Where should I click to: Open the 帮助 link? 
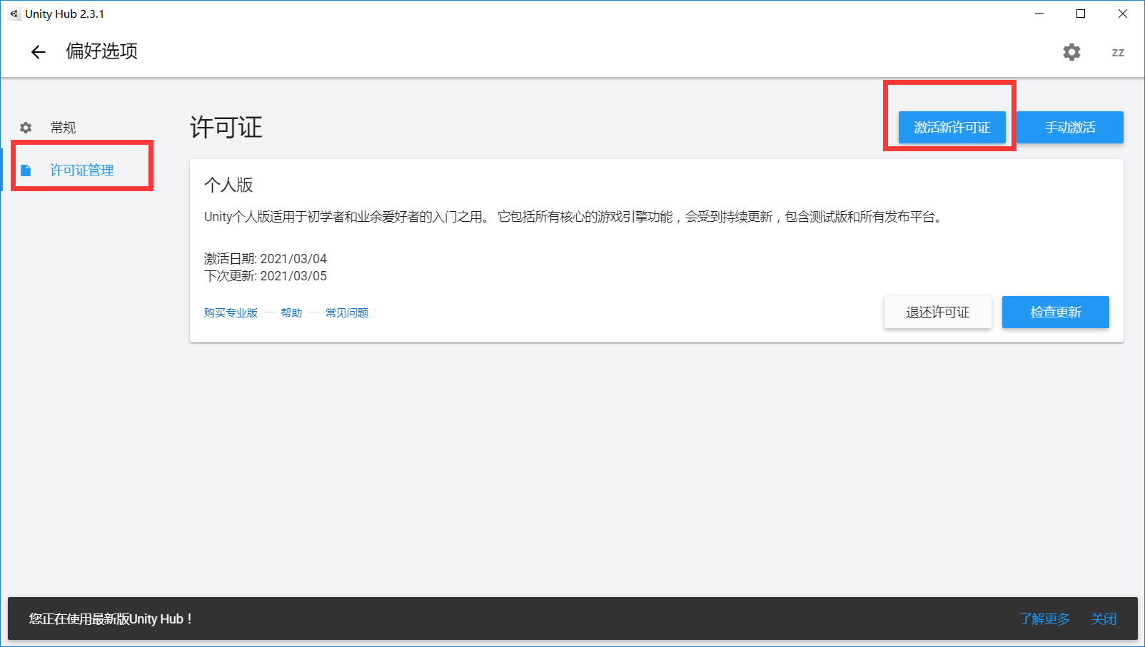[291, 312]
